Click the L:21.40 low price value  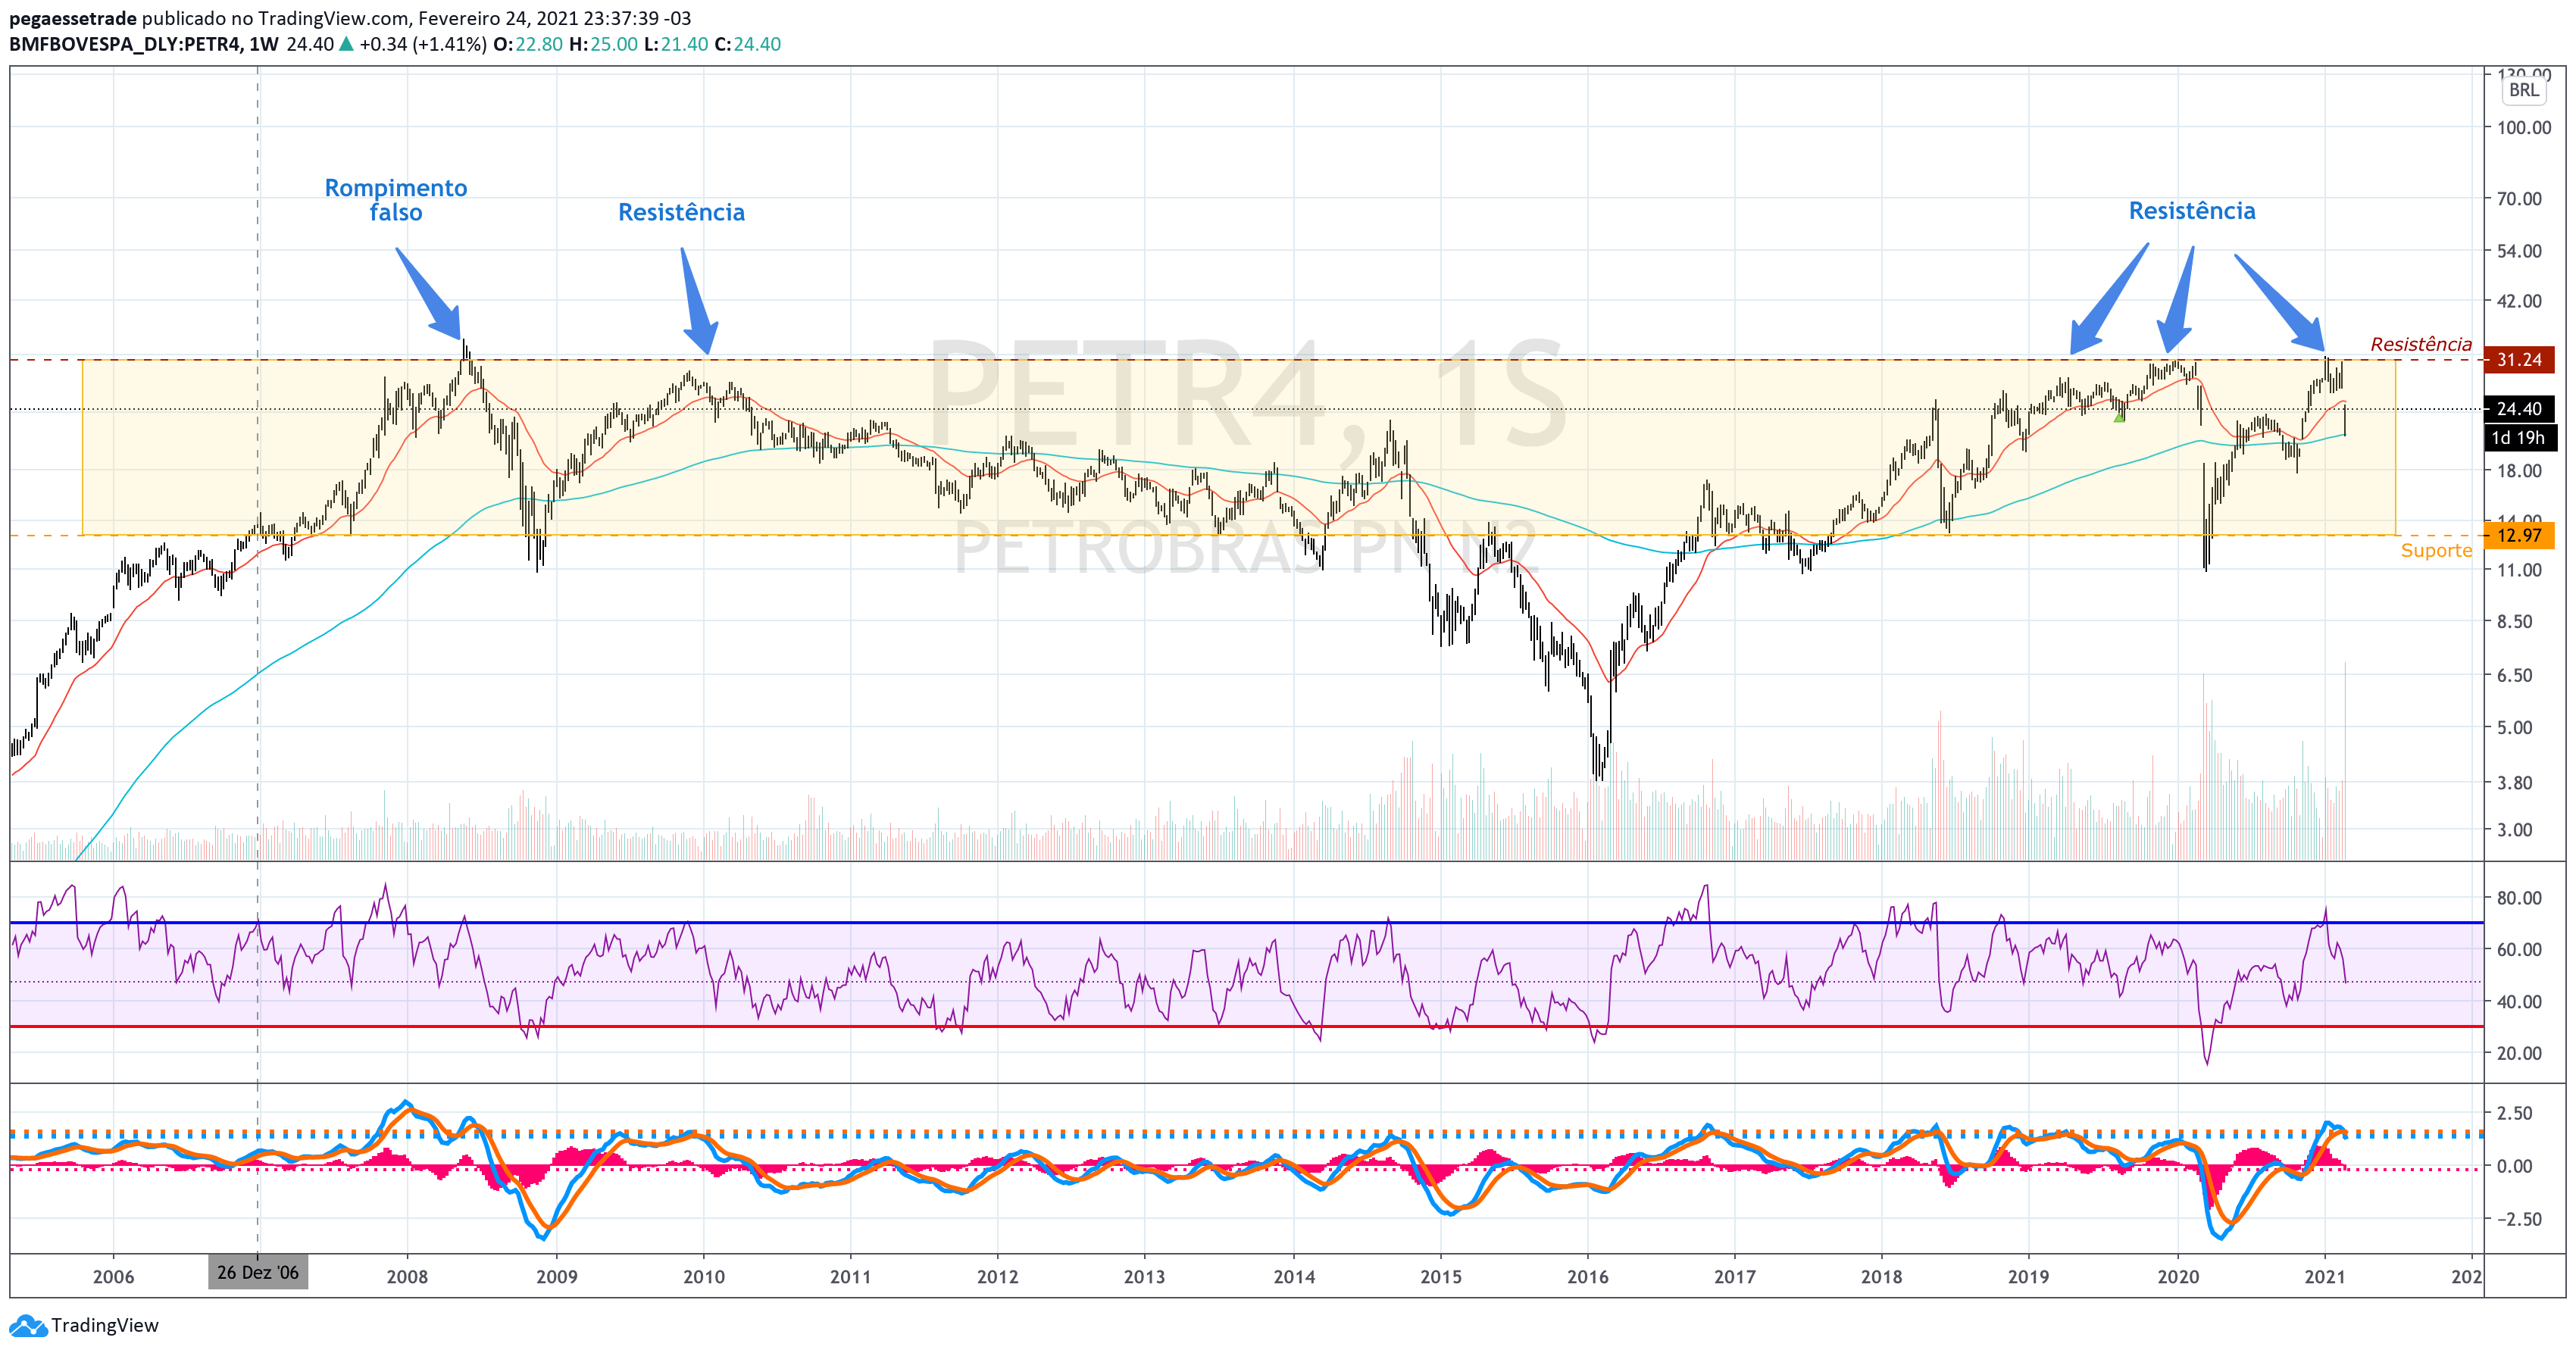pyautogui.click(x=675, y=44)
